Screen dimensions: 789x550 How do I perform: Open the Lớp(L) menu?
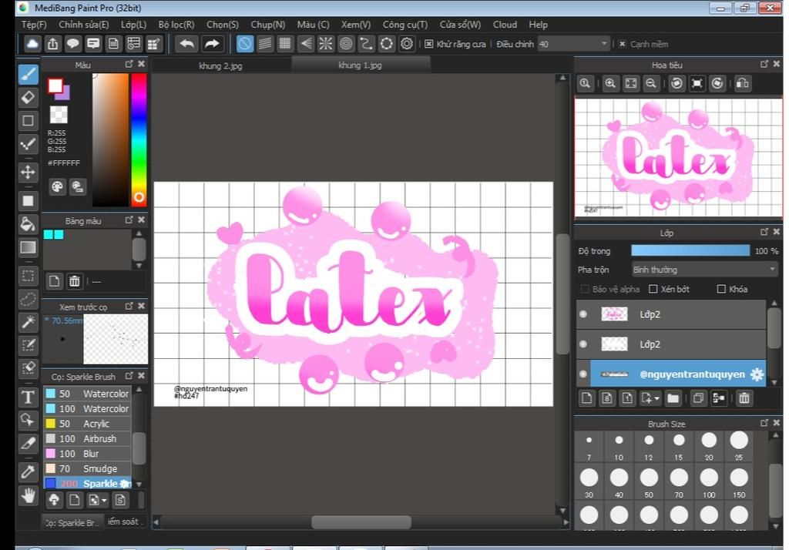(x=133, y=25)
